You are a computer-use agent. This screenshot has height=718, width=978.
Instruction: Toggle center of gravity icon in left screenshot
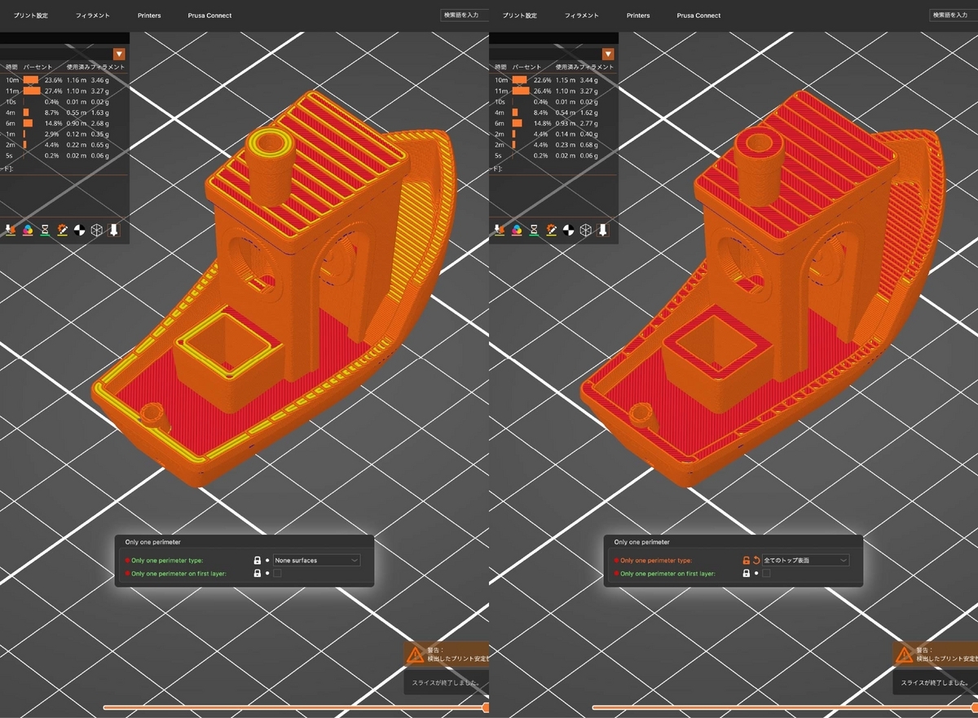point(79,230)
